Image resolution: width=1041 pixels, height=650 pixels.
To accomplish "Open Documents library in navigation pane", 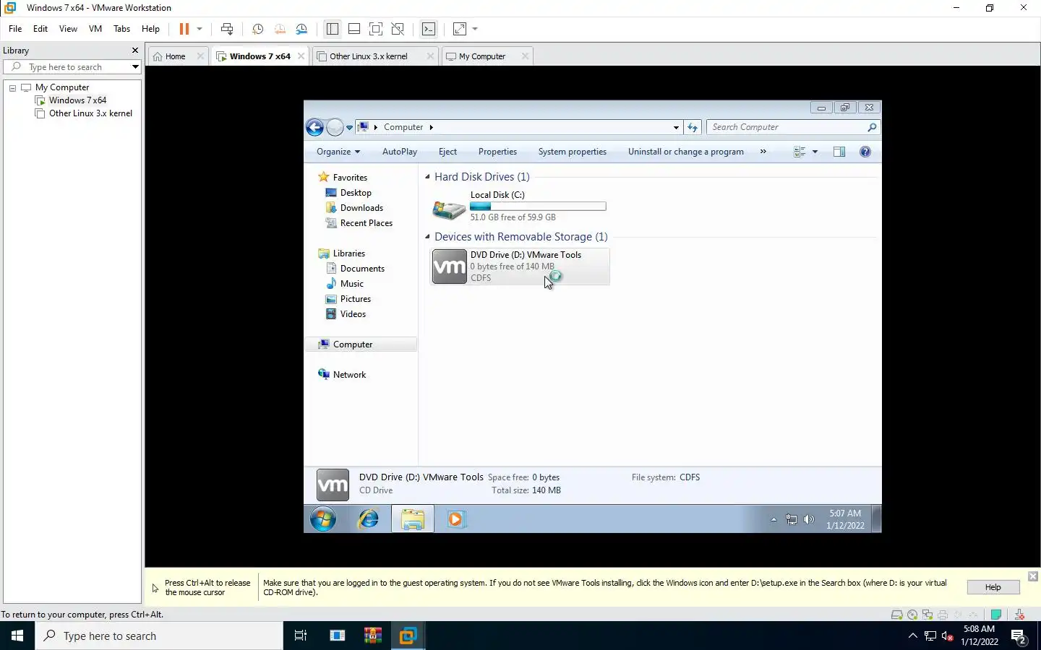I will [362, 269].
